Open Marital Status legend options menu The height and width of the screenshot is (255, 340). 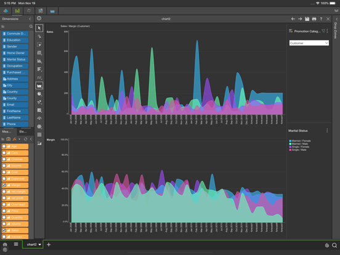[327, 131]
